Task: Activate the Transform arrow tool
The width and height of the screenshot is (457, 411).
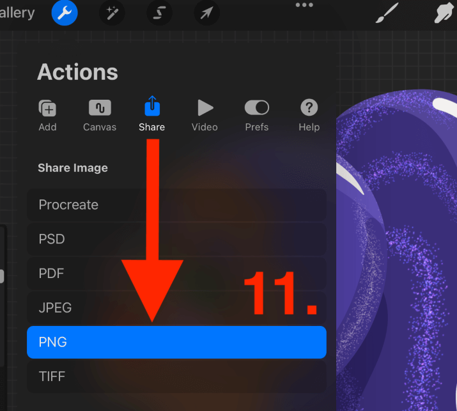Action: point(206,13)
